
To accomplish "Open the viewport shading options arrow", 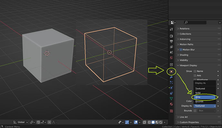I will [x=165, y=122].
